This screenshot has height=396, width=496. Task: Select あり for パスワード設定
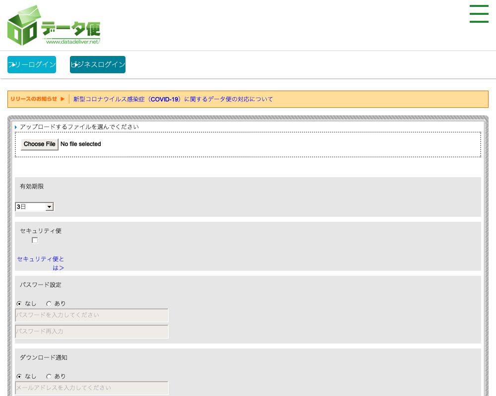48,303
